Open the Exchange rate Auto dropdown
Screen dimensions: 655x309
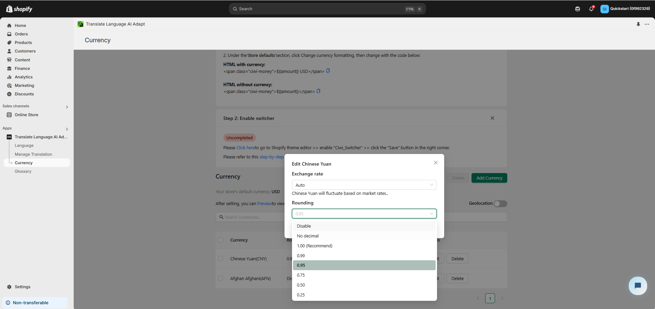click(364, 185)
